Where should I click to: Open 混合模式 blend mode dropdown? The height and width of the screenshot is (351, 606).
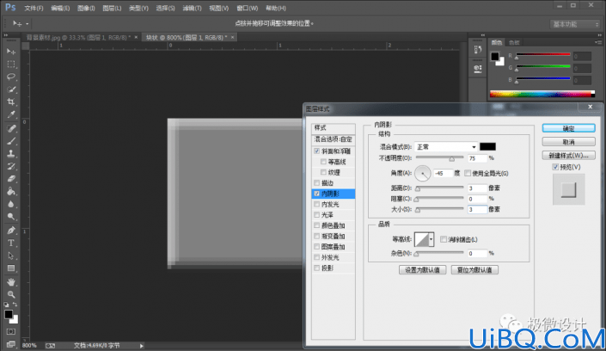pos(446,147)
